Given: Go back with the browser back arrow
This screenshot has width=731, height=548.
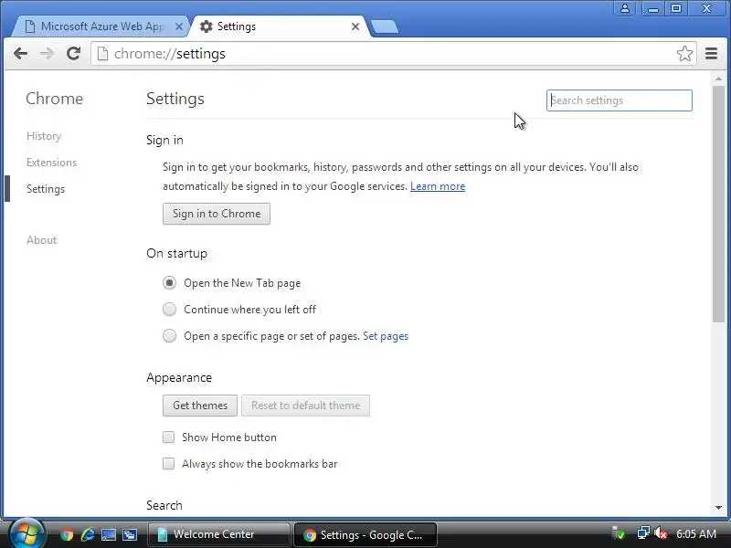Looking at the screenshot, I should point(20,54).
